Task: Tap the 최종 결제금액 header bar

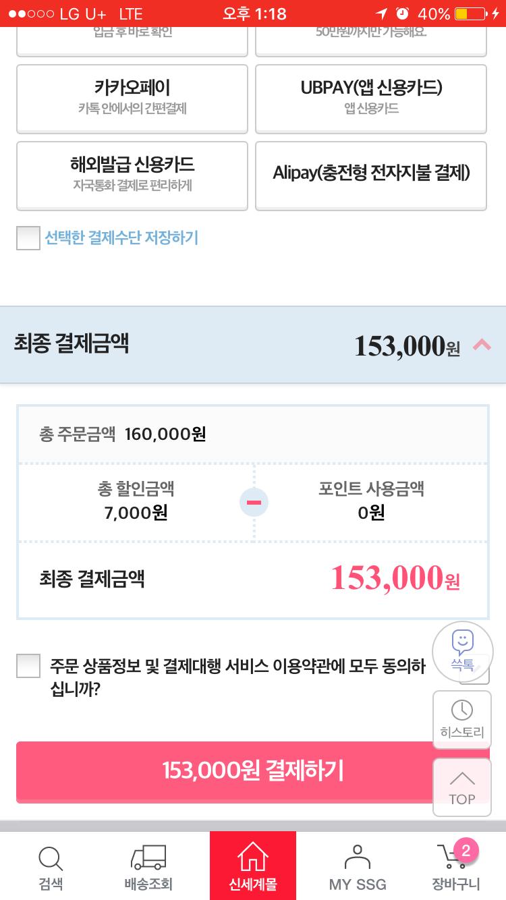Action: click(x=202, y=345)
